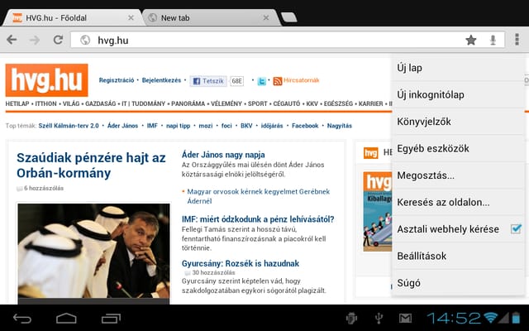Select Új inkognitólap menu entry

[x=458, y=94]
